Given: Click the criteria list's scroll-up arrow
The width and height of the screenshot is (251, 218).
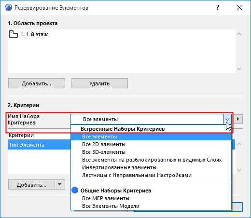Looking at the screenshot, I should tap(239, 144).
